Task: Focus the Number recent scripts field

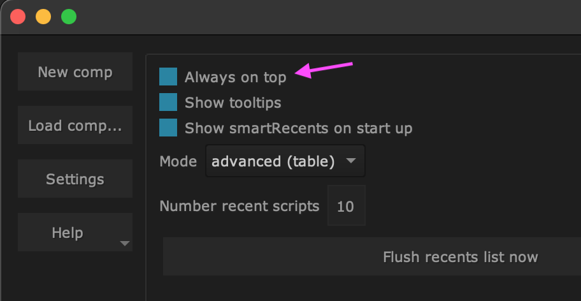Action: pyautogui.click(x=346, y=206)
